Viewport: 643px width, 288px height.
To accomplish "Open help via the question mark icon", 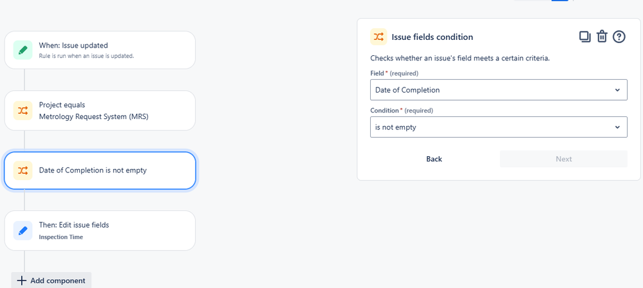I will 619,37.
